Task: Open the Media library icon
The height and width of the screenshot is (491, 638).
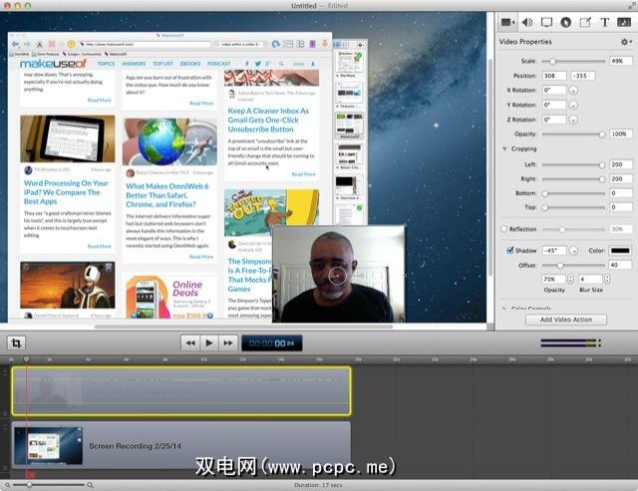Action: click(x=624, y=22)
